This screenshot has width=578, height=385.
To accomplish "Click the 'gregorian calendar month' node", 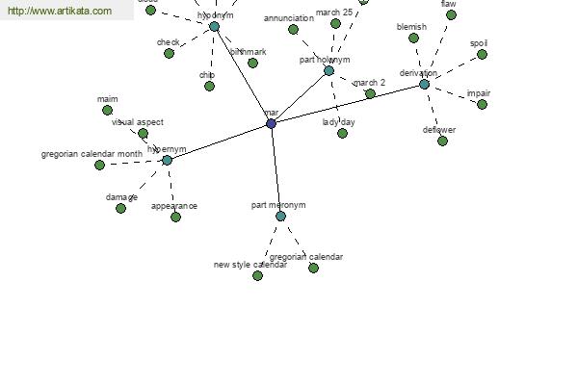I will point(99,165).
